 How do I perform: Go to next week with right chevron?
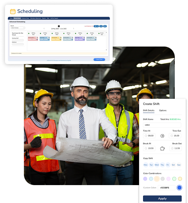(73, 29)
